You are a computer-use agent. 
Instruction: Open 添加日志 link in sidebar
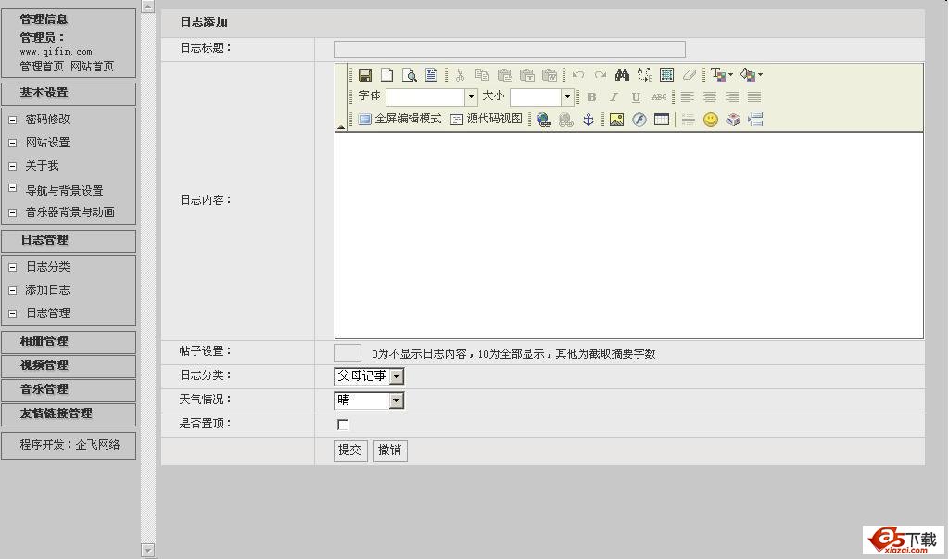click(x=48, y=290)
